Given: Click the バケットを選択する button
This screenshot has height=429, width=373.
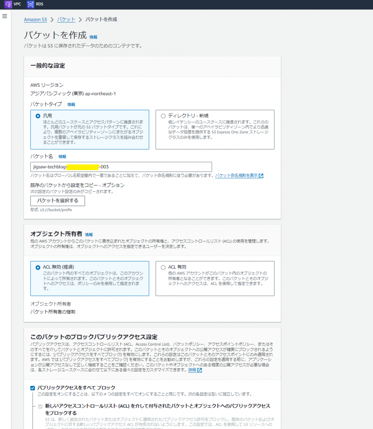Looking at the screenshot, I should pyautogui.click(x=57, y=201).
